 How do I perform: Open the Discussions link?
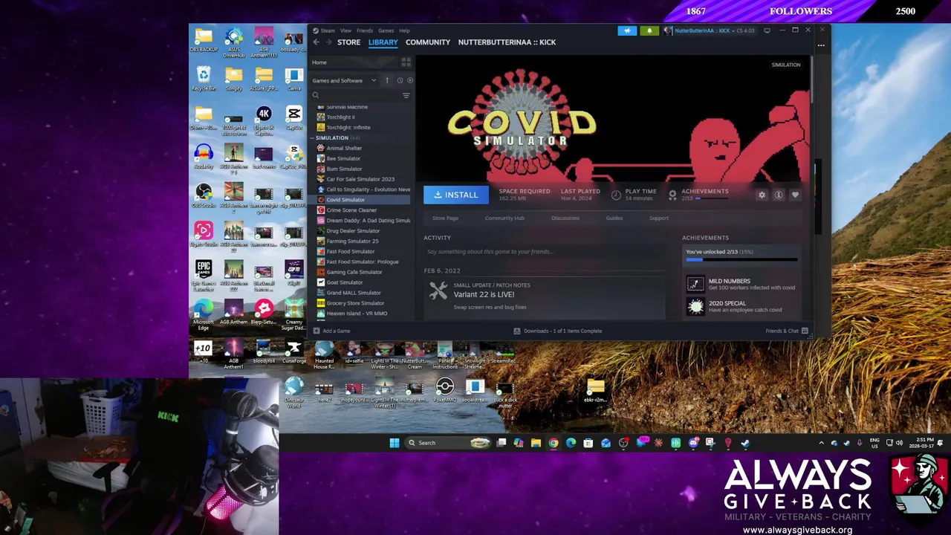[565, 218]
